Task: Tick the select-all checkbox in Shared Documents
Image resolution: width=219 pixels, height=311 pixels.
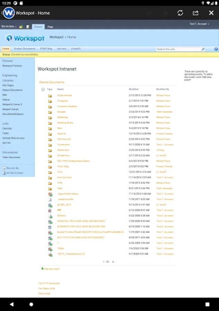Action: (43, 89)
